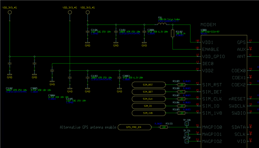Viewport: 259px width, 148px height.
Task: Select the SIM_CLK net label
Action: coord(149,99)
